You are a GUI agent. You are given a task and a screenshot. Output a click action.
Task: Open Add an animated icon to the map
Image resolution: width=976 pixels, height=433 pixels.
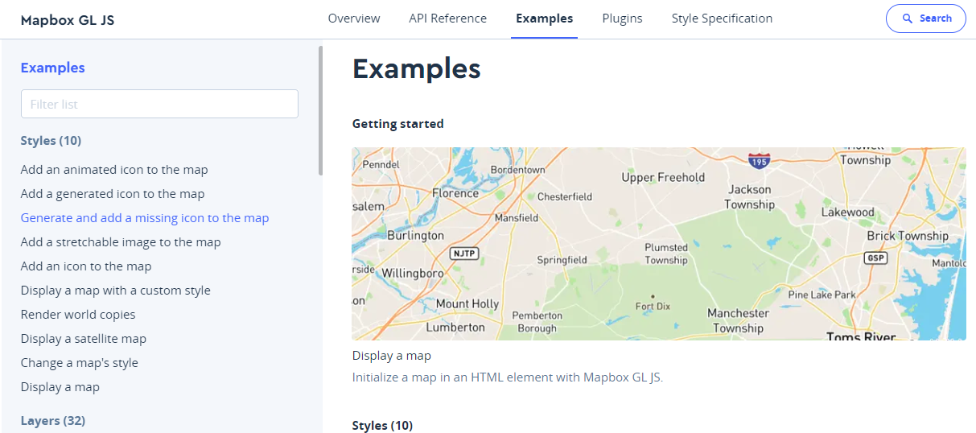tap(114, 170)
